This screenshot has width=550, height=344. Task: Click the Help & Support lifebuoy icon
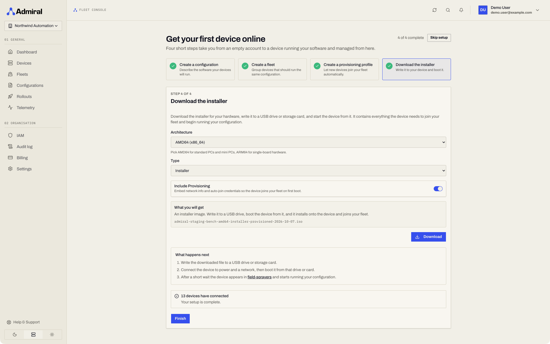9,322
